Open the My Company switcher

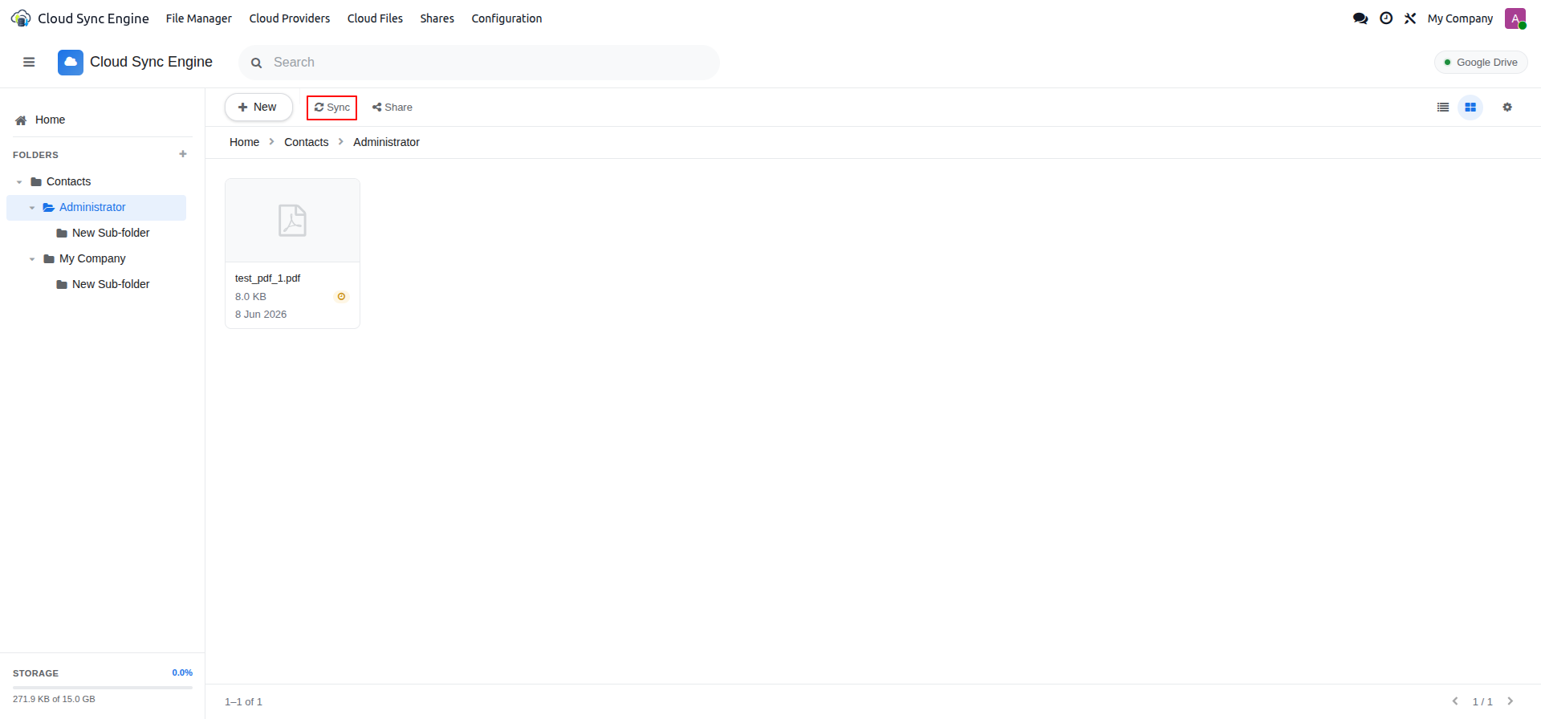[x=1460, y=18]
